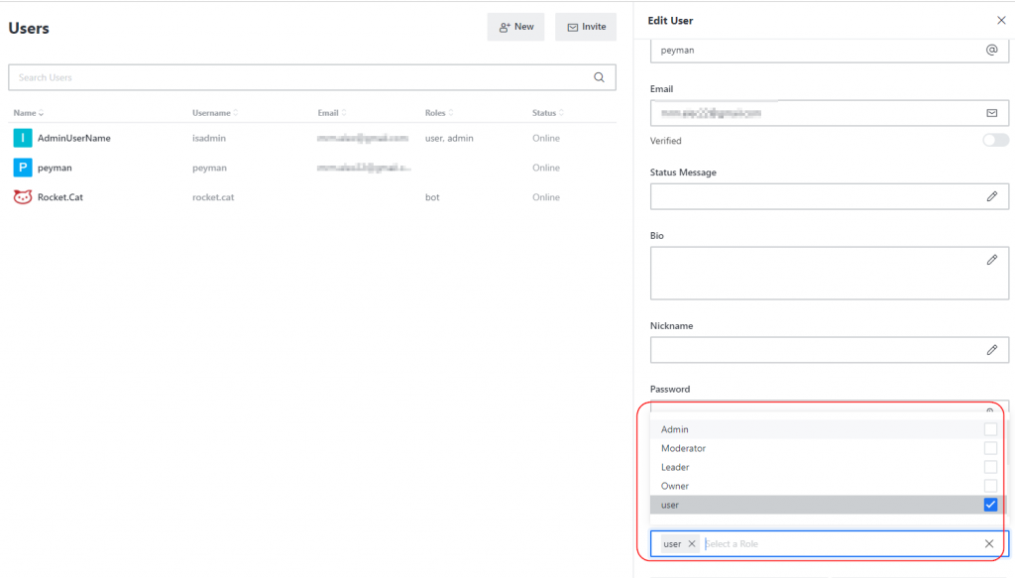Click the Search Users input field
The image size is (1015, 578).
point(297,77)
